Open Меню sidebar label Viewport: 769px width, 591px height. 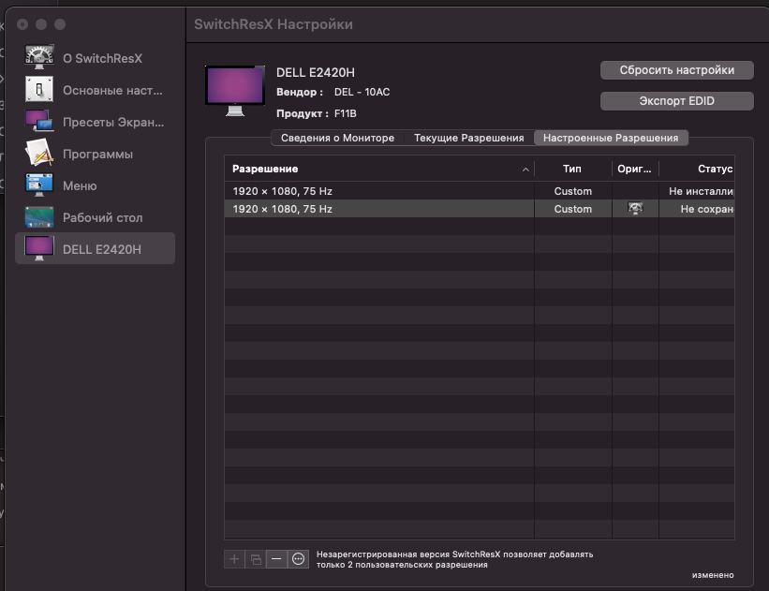click(80, 185)
